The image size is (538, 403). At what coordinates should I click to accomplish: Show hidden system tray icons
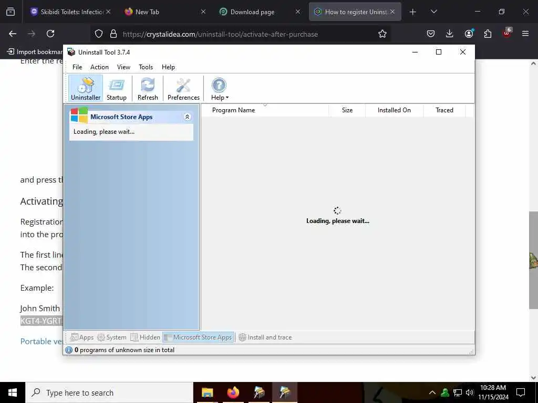tap(432, 393)
